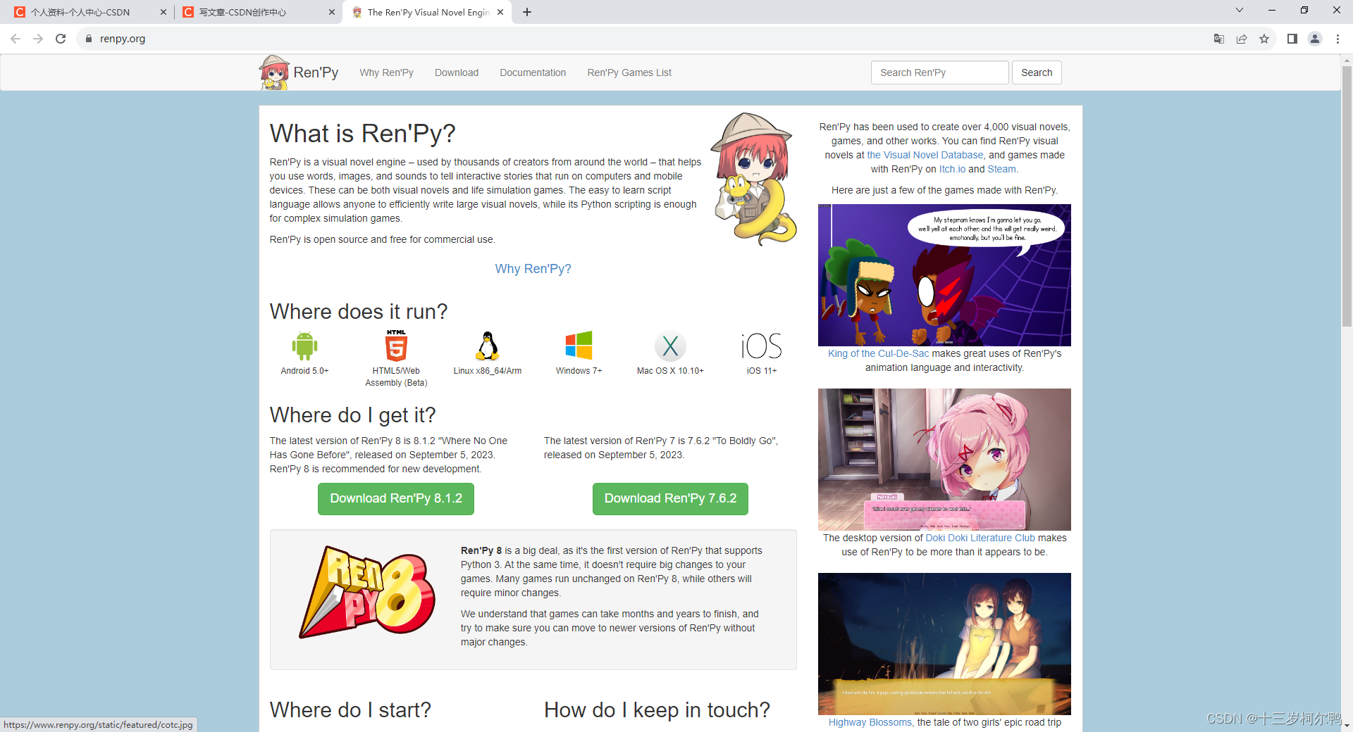The height and width of the screenshot is (732, 1353).
Task: Click the page vertical scrollbar thumb
Action: [1347, 197]
